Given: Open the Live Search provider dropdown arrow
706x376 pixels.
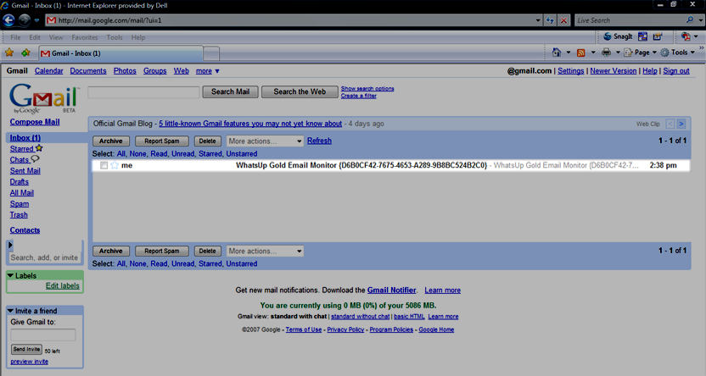Looking at the screenshot, I should click(x=700, y=20).
